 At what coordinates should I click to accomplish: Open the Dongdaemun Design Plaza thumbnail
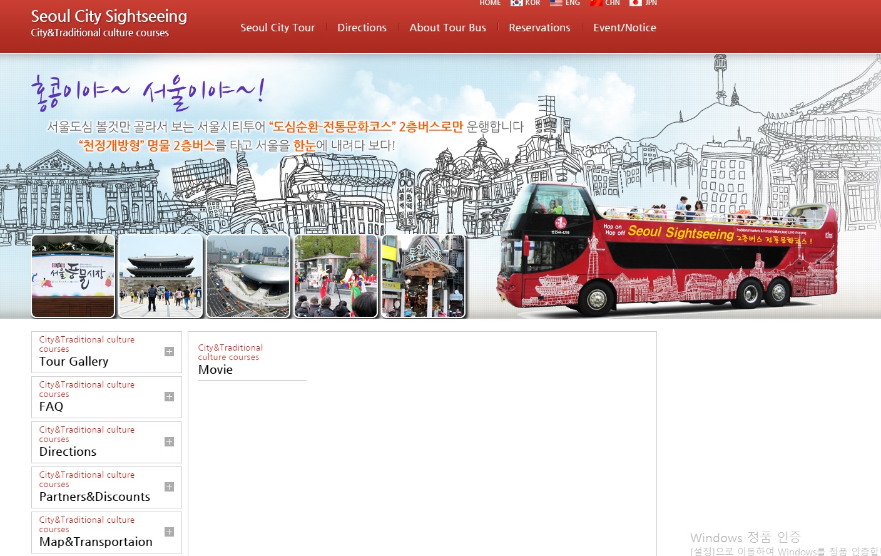(x=248, y=276)
